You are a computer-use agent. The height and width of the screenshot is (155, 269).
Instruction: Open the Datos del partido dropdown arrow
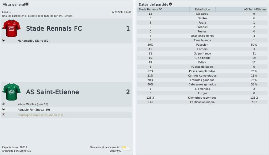click(x=170, y=4)
